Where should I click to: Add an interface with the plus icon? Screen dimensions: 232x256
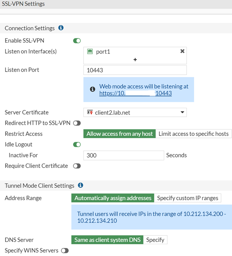[x=135, y=60]
